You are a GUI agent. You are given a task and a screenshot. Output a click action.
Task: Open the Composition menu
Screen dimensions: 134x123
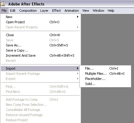pos(28,11)
